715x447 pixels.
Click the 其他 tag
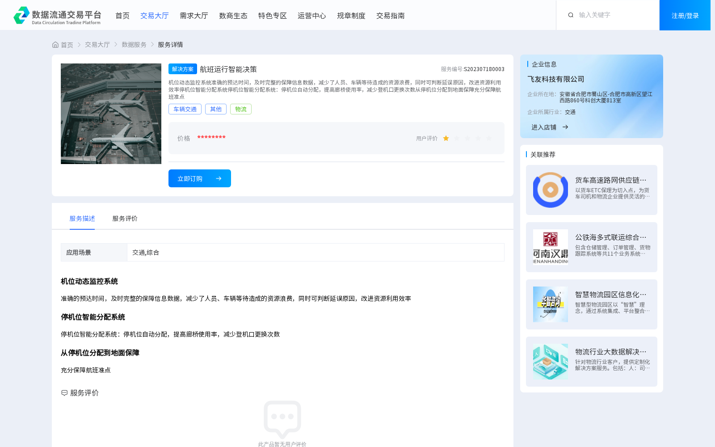point(216,109)
